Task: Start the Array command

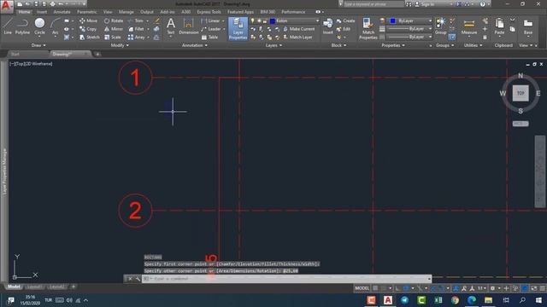Action: point(137,38)
